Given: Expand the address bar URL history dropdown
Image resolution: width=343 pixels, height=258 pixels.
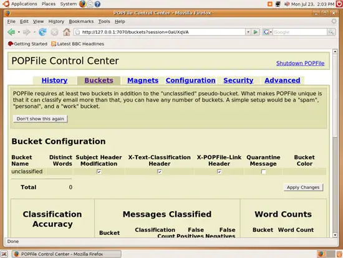Looking at the screenshot, I should [248, 32].
